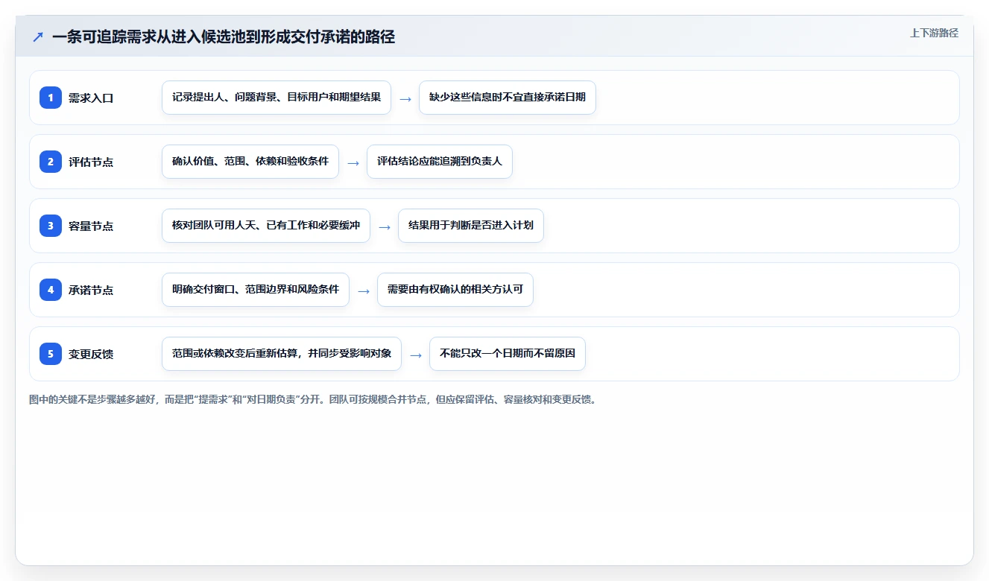
Task: Open the 评估结论应能追溯到负责人 card
Action: click(440, 162)
